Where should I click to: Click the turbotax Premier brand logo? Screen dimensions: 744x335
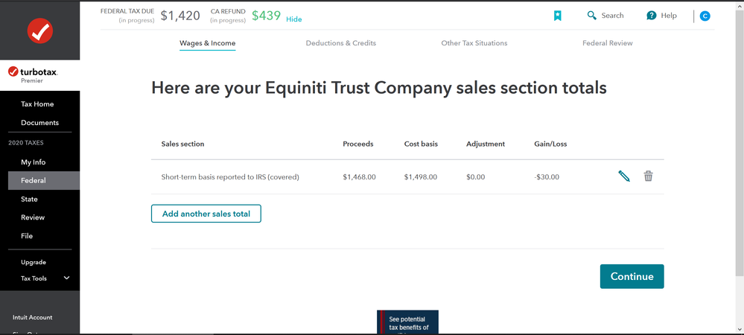pos(34,75)
